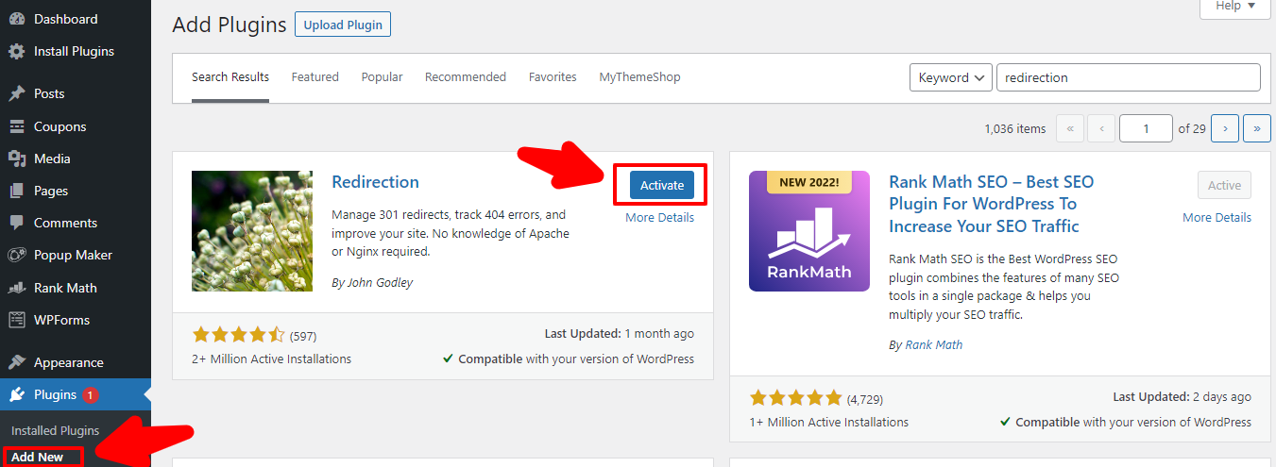
Task: Click the current page number field
Action: [1146, 128]
